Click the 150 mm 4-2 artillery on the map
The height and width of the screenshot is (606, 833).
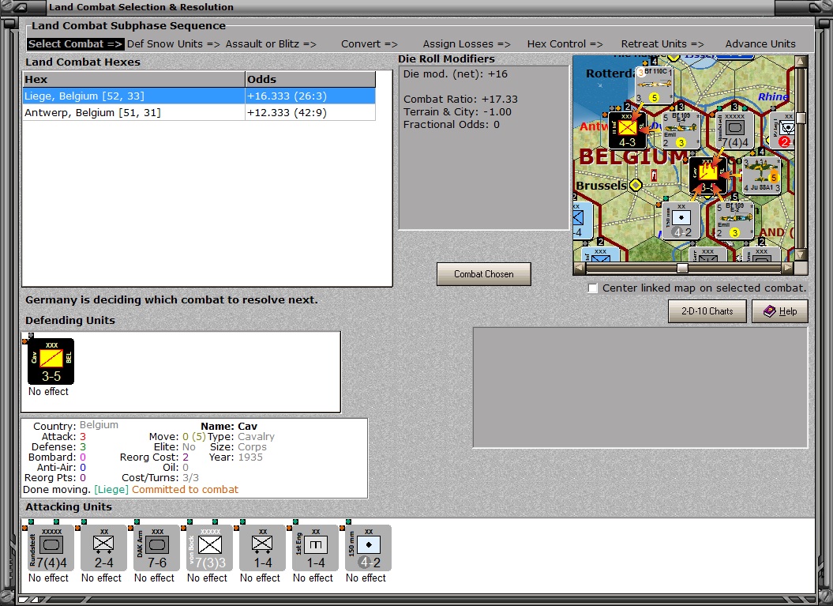pyautogui.click(x=681, y=220)
